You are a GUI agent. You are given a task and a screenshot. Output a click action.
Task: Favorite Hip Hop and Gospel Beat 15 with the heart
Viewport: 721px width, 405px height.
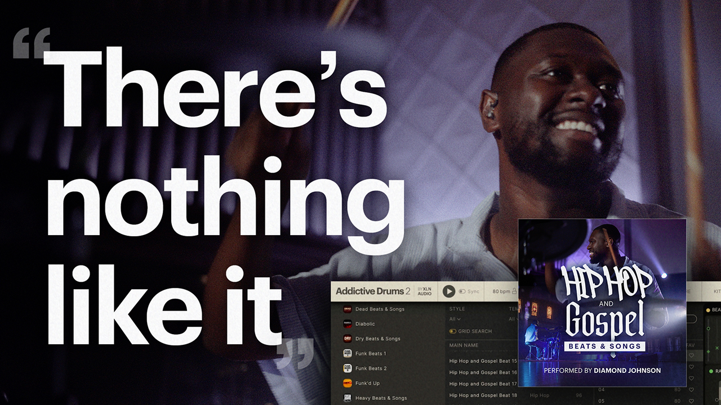(691, 355)
